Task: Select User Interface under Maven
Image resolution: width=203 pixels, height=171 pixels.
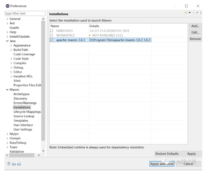Action: [x=23, y=125]
